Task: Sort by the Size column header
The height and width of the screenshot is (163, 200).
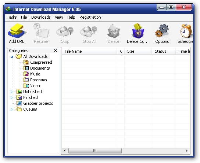Action: pos(138,51)
